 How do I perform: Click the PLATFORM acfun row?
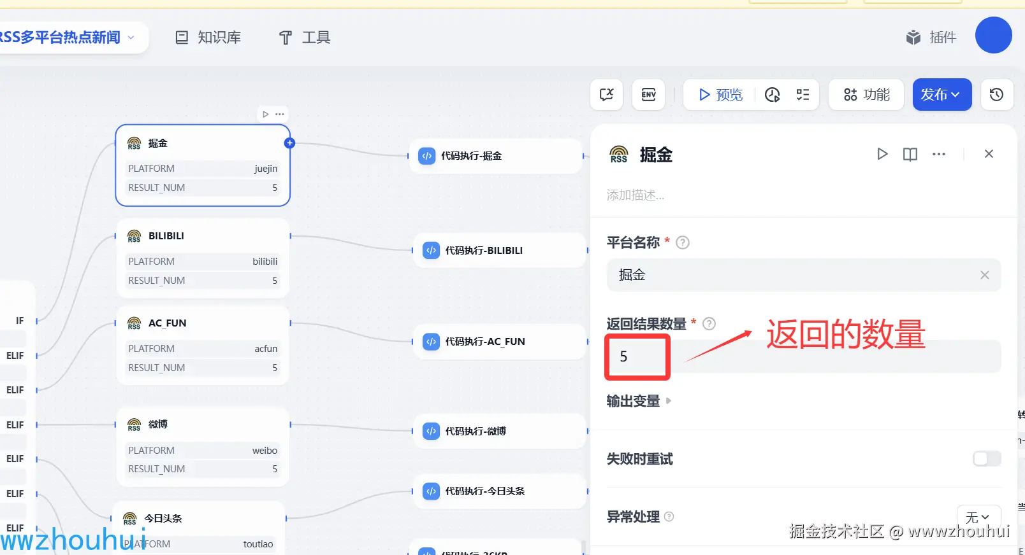203,349
